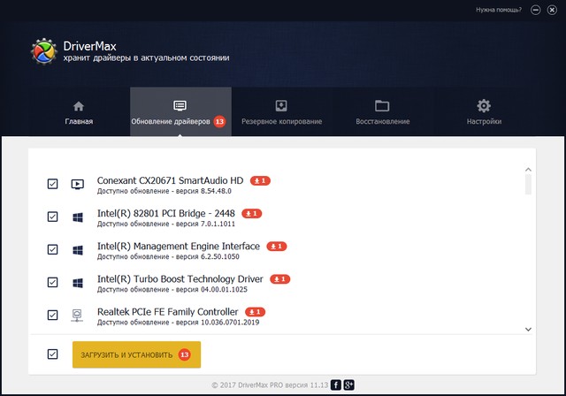The image size is (566, 396).
Task: Click download badge next to Turbo Boost Driver
Action: (x=280, y=279)
